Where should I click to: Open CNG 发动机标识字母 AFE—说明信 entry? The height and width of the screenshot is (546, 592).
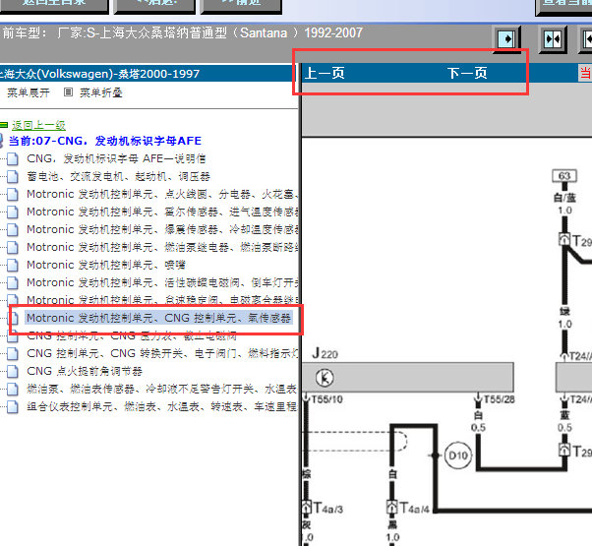point(116,158)
